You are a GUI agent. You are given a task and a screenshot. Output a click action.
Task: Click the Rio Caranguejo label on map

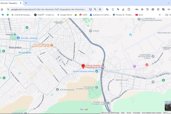(x=25, y=53)
